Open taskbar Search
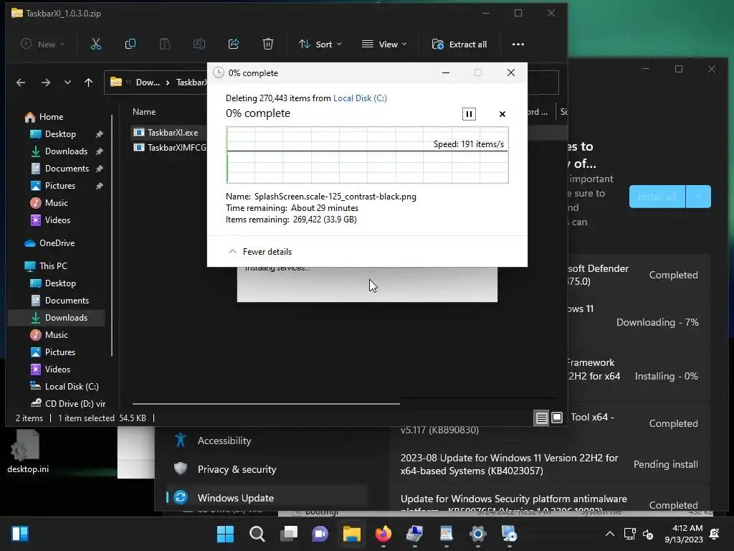The width and height of the screenshot is (734, 551). (257, 534)
